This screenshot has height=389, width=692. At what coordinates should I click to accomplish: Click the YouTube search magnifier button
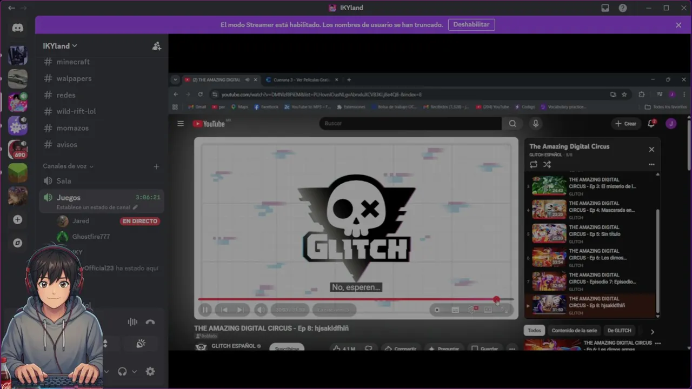[x=512, y=124]
